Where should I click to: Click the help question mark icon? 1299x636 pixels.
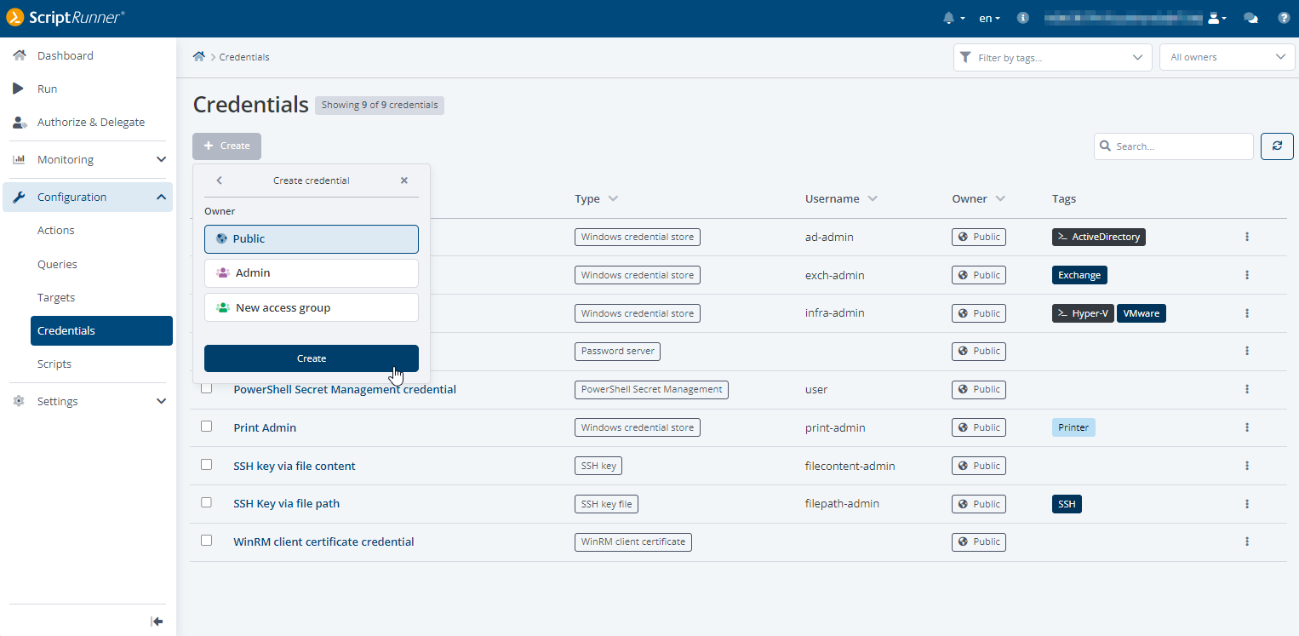coord(1283,18)
